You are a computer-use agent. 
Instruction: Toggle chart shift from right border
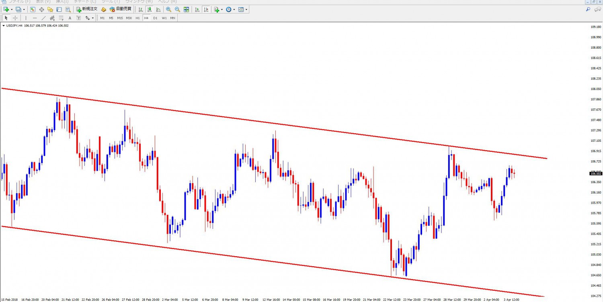[x=206, y=9]
